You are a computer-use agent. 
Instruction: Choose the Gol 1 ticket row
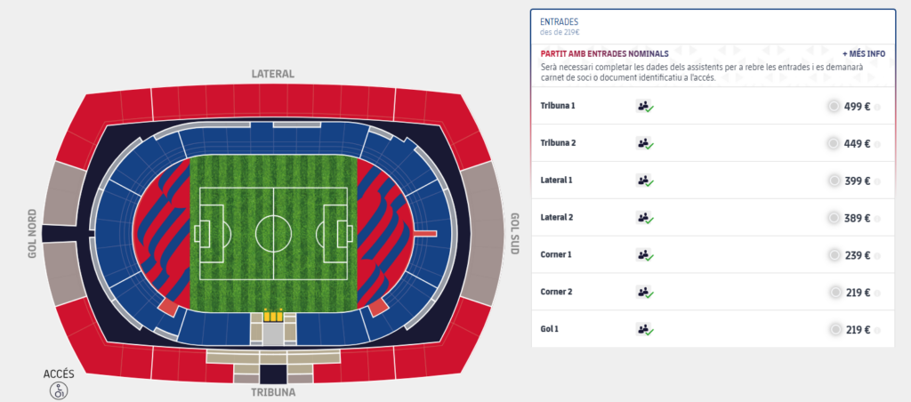[x=713, y=329]
